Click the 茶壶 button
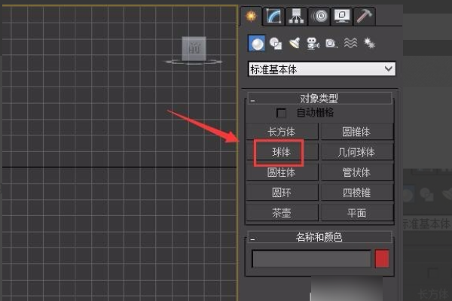Viewport: 452px width, 301px height. click(x=282, y=213)
